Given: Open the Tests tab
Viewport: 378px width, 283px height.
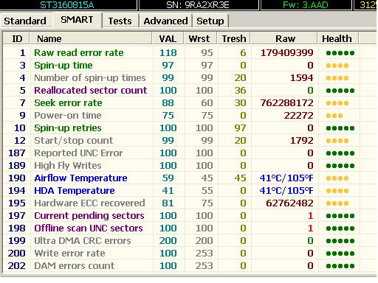Looking at the screenshot, I should [x=120, y=21].
